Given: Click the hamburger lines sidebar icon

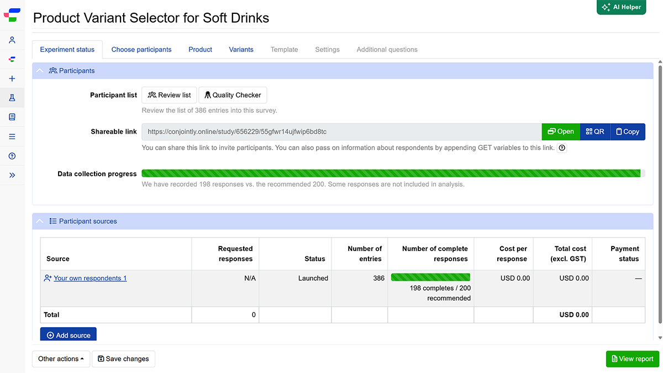Looking at the screenshot, I should point(12,136).
